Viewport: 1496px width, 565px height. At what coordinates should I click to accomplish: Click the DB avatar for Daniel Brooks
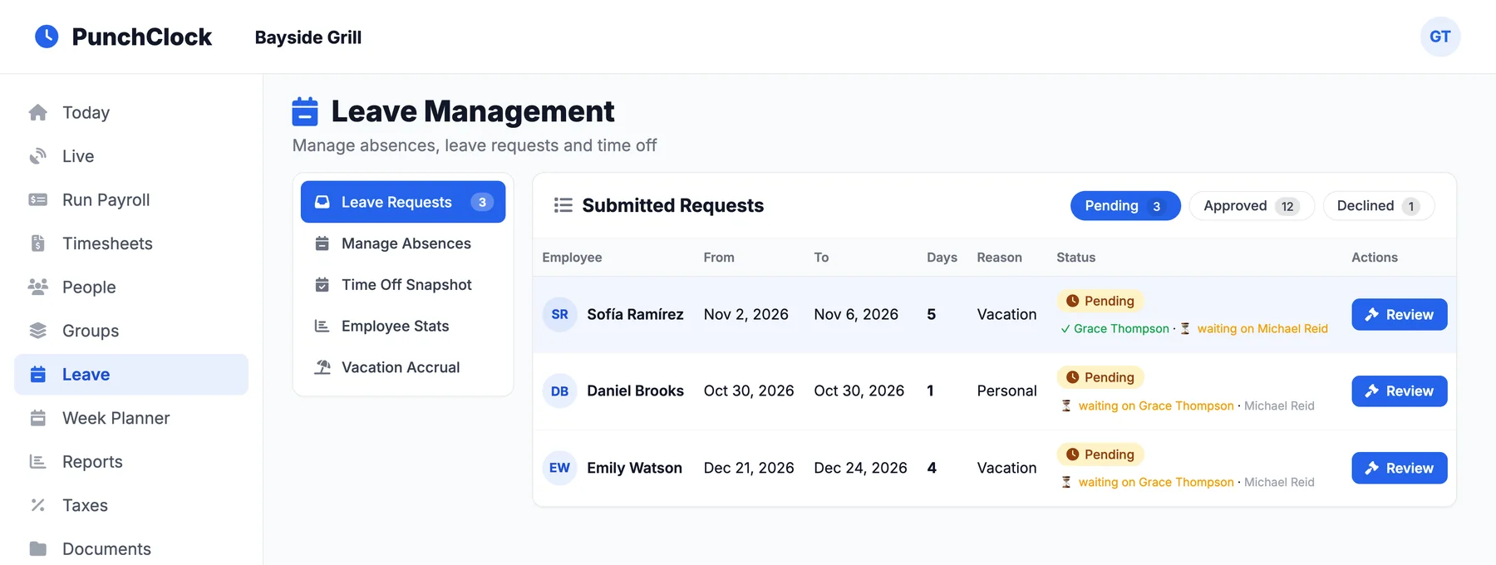click(559, 391)
